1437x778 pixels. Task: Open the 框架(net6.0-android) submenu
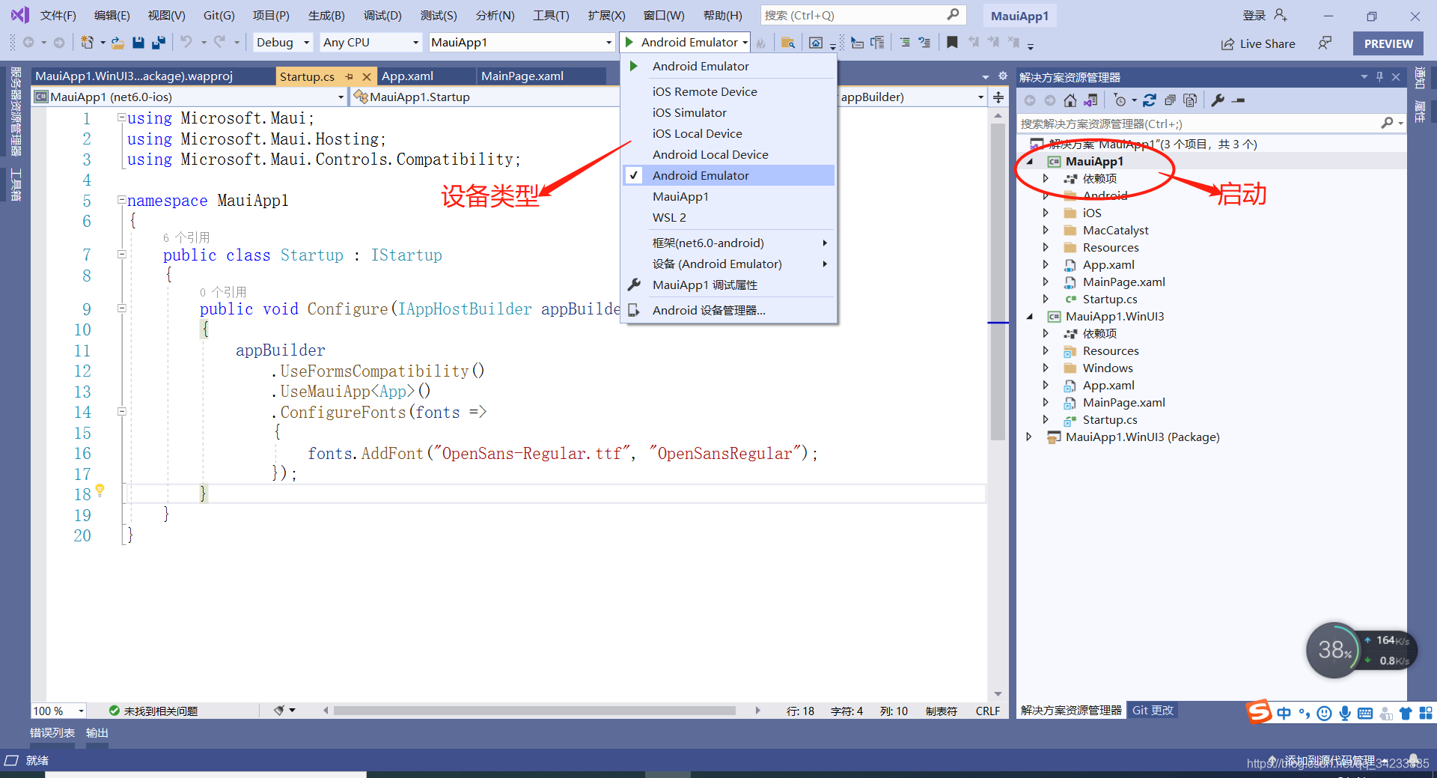point(729,243)
